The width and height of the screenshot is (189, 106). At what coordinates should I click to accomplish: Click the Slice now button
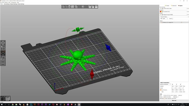pos(174,101)
